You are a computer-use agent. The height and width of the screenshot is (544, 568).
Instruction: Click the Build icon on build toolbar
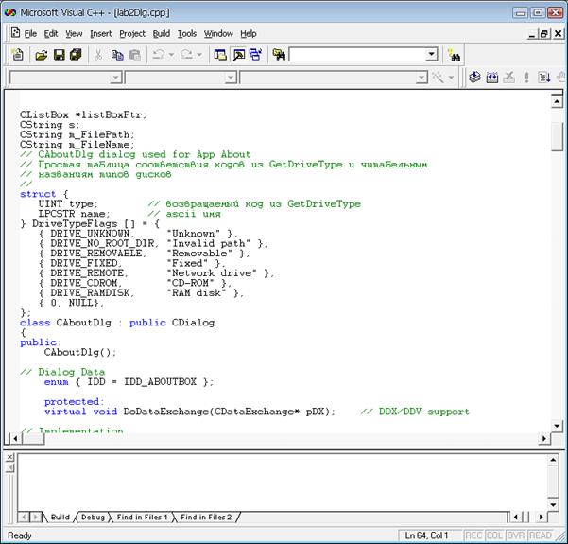coord(492,78)
